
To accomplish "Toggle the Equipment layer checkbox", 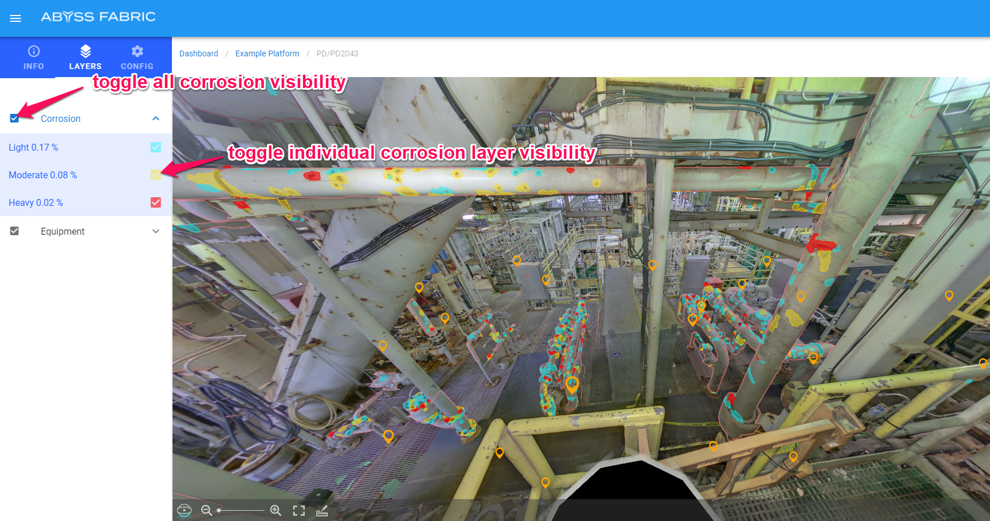I will [x=14, y=231].
